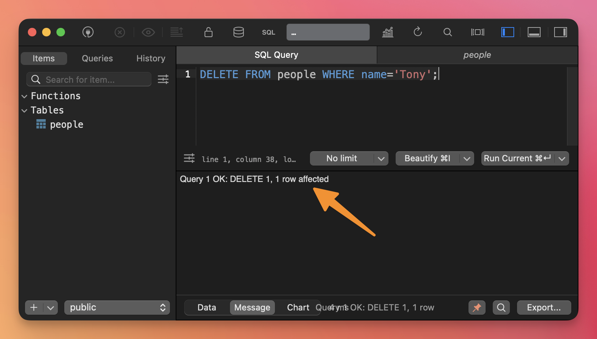Open the No limit dropdown
597x339 pixels.
(349, 158)
